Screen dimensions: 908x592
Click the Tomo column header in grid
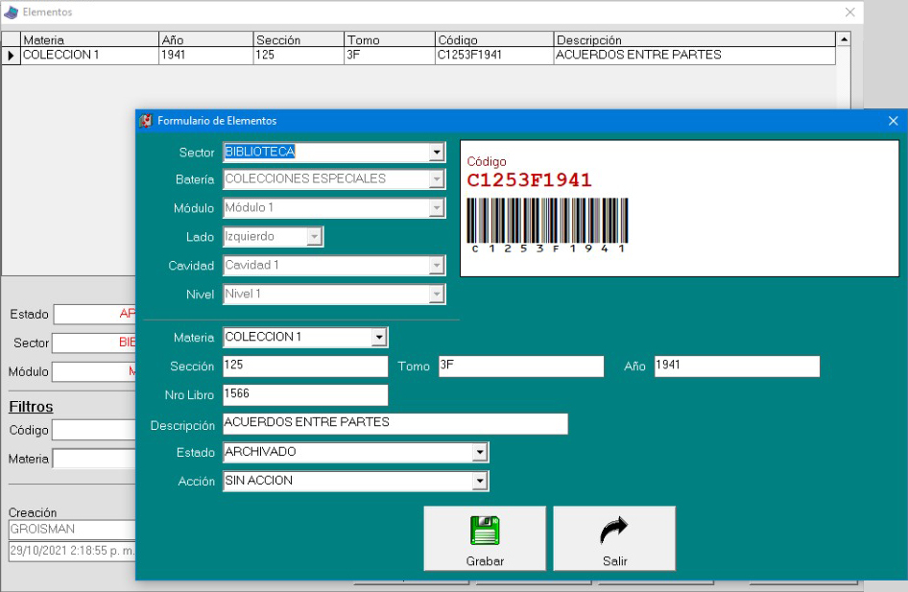390,39
